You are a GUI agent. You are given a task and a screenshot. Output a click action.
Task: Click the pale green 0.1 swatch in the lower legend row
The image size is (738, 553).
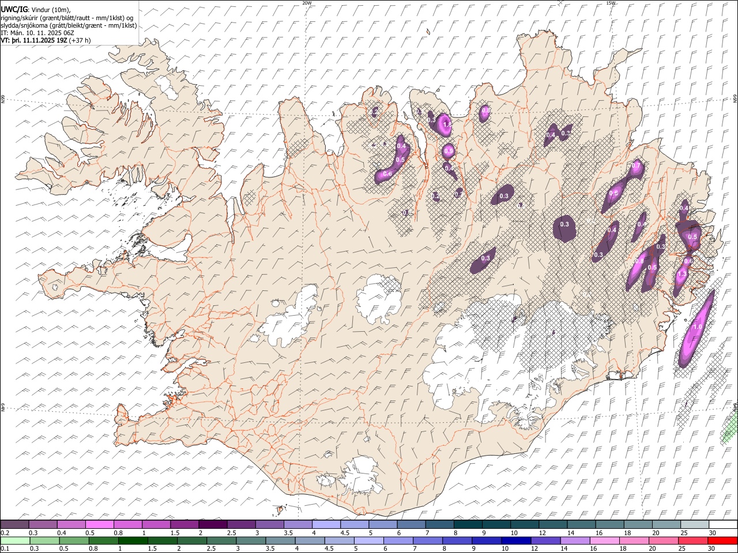(16, 540)
